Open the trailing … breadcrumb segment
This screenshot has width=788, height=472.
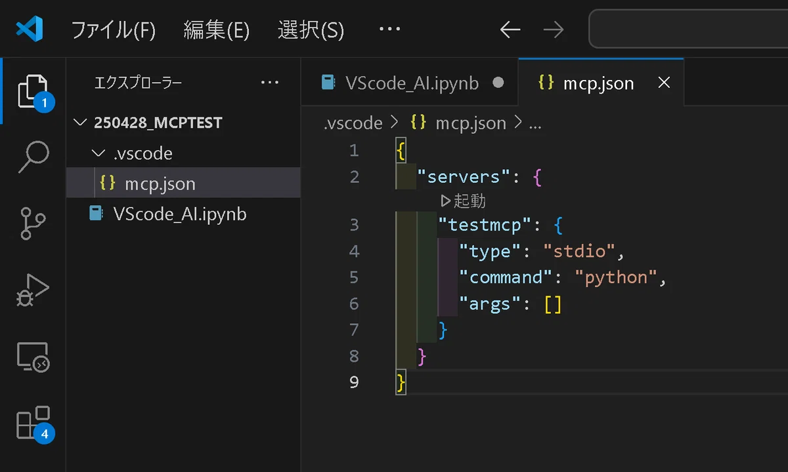pyautogui.click(x=535, y=123)
